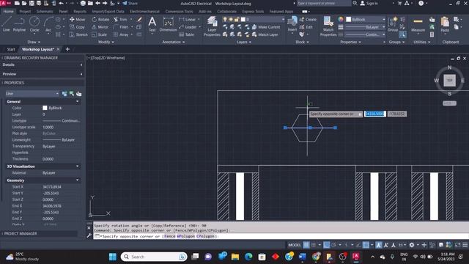469x264 pixels.
Task: Click the Paste clipboard icon
Action: tap(445, 24)
